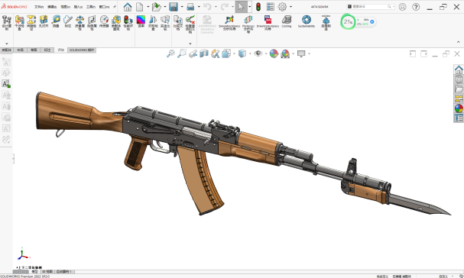
Task: Switch to Motion Study 1 tab
Action: (64, 271)
